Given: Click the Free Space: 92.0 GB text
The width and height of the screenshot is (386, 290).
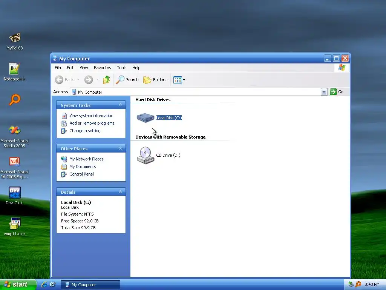Looking at the screenshot, I should click(80, 221).
